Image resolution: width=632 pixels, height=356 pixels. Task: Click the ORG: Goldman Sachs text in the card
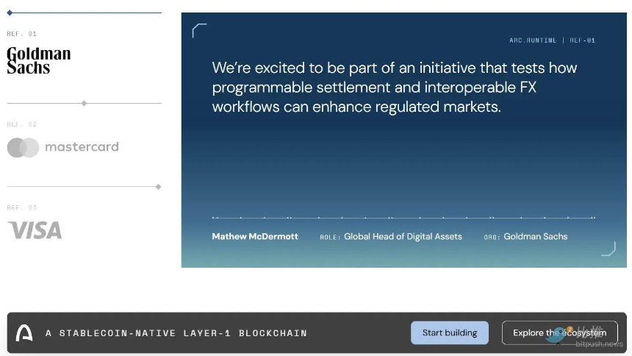point(525,237)
